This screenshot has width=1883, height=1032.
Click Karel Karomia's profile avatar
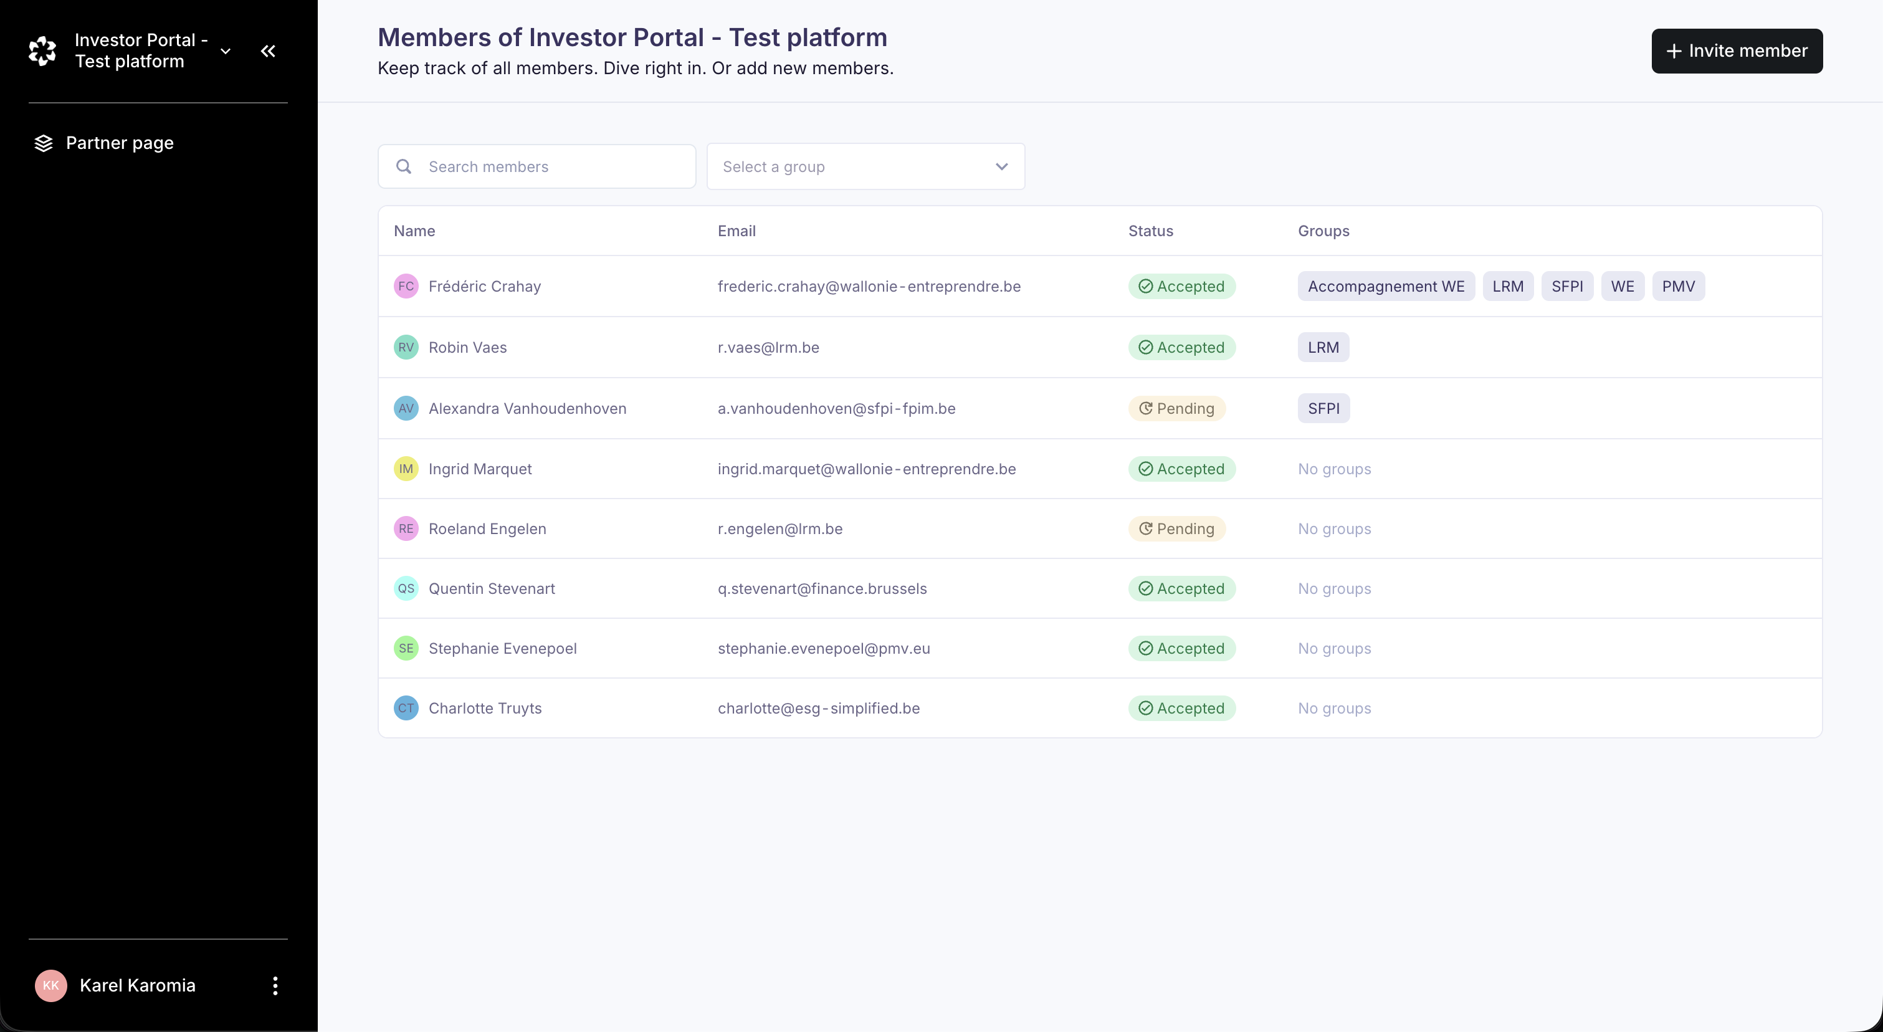tap(50, 985)
